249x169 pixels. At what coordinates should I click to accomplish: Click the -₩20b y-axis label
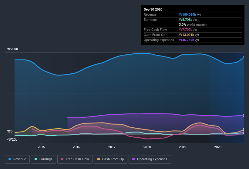click(x=12, y=139)
